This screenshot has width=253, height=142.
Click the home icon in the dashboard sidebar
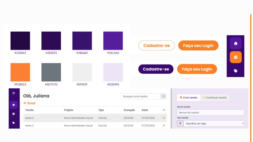[x=14, y=105]
